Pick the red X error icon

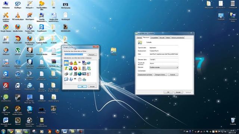75,68
